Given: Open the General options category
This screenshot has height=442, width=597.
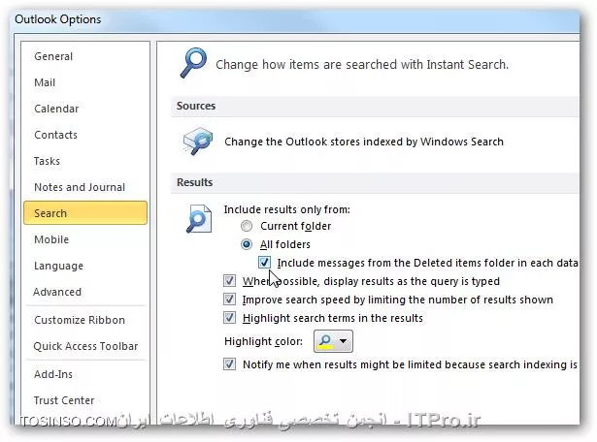Looking at the screenshot, I should tap(53, 56).
